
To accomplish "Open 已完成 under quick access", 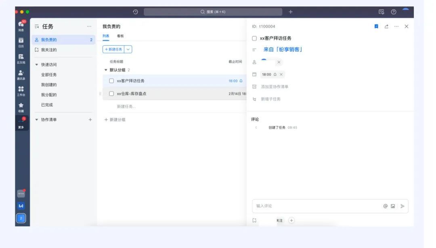I will pyautogui.click(x=47, y=105).
